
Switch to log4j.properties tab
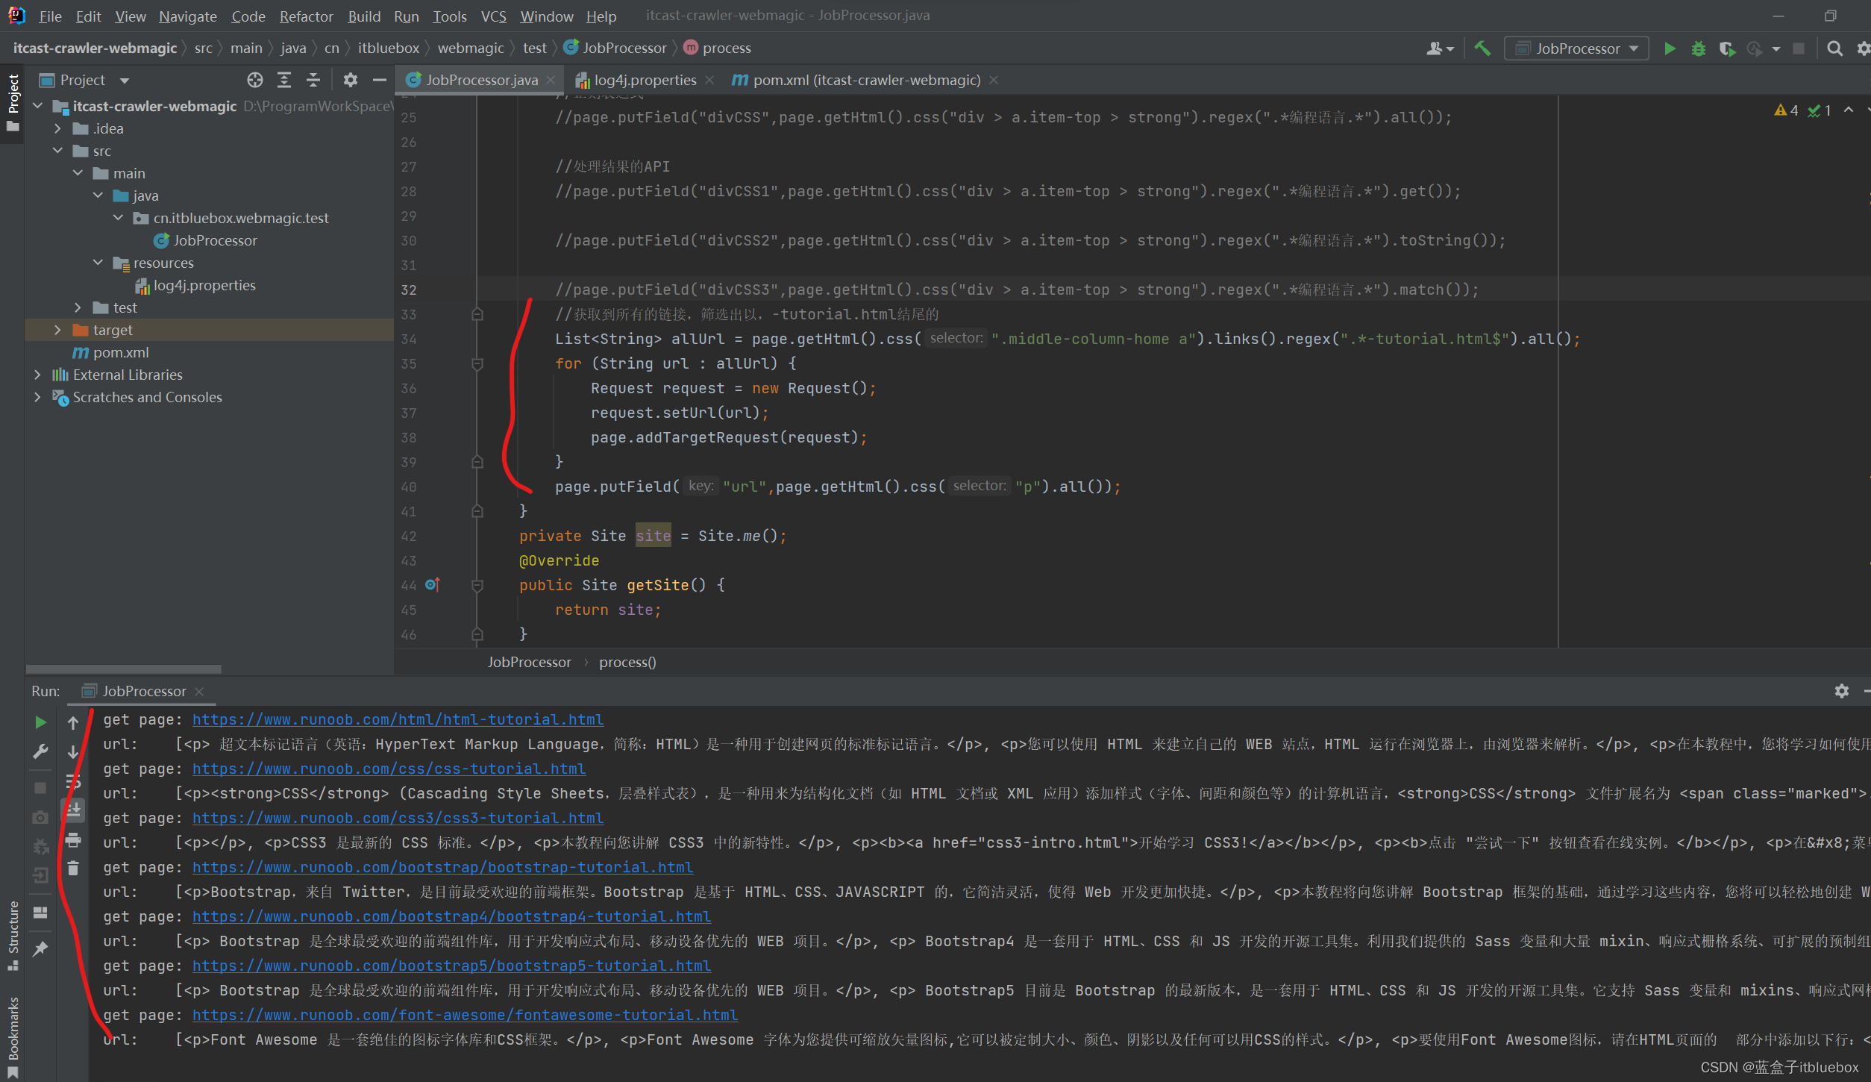click(645, 80)
